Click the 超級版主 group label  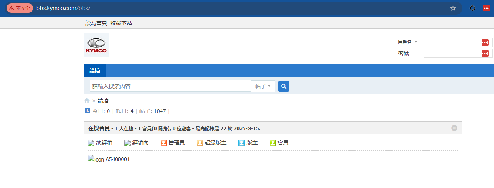click(x=215, y=143)
